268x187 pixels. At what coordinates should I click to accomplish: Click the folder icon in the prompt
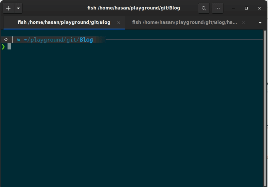pos(19,40)
